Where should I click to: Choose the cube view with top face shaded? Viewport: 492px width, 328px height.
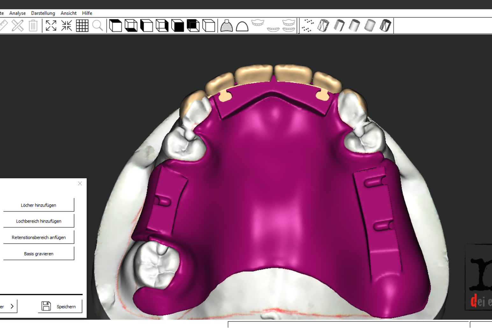tap(115, 25)
